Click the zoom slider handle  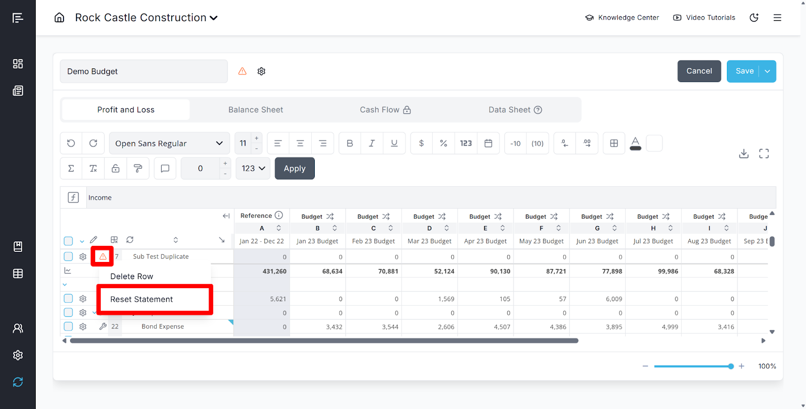731,366
